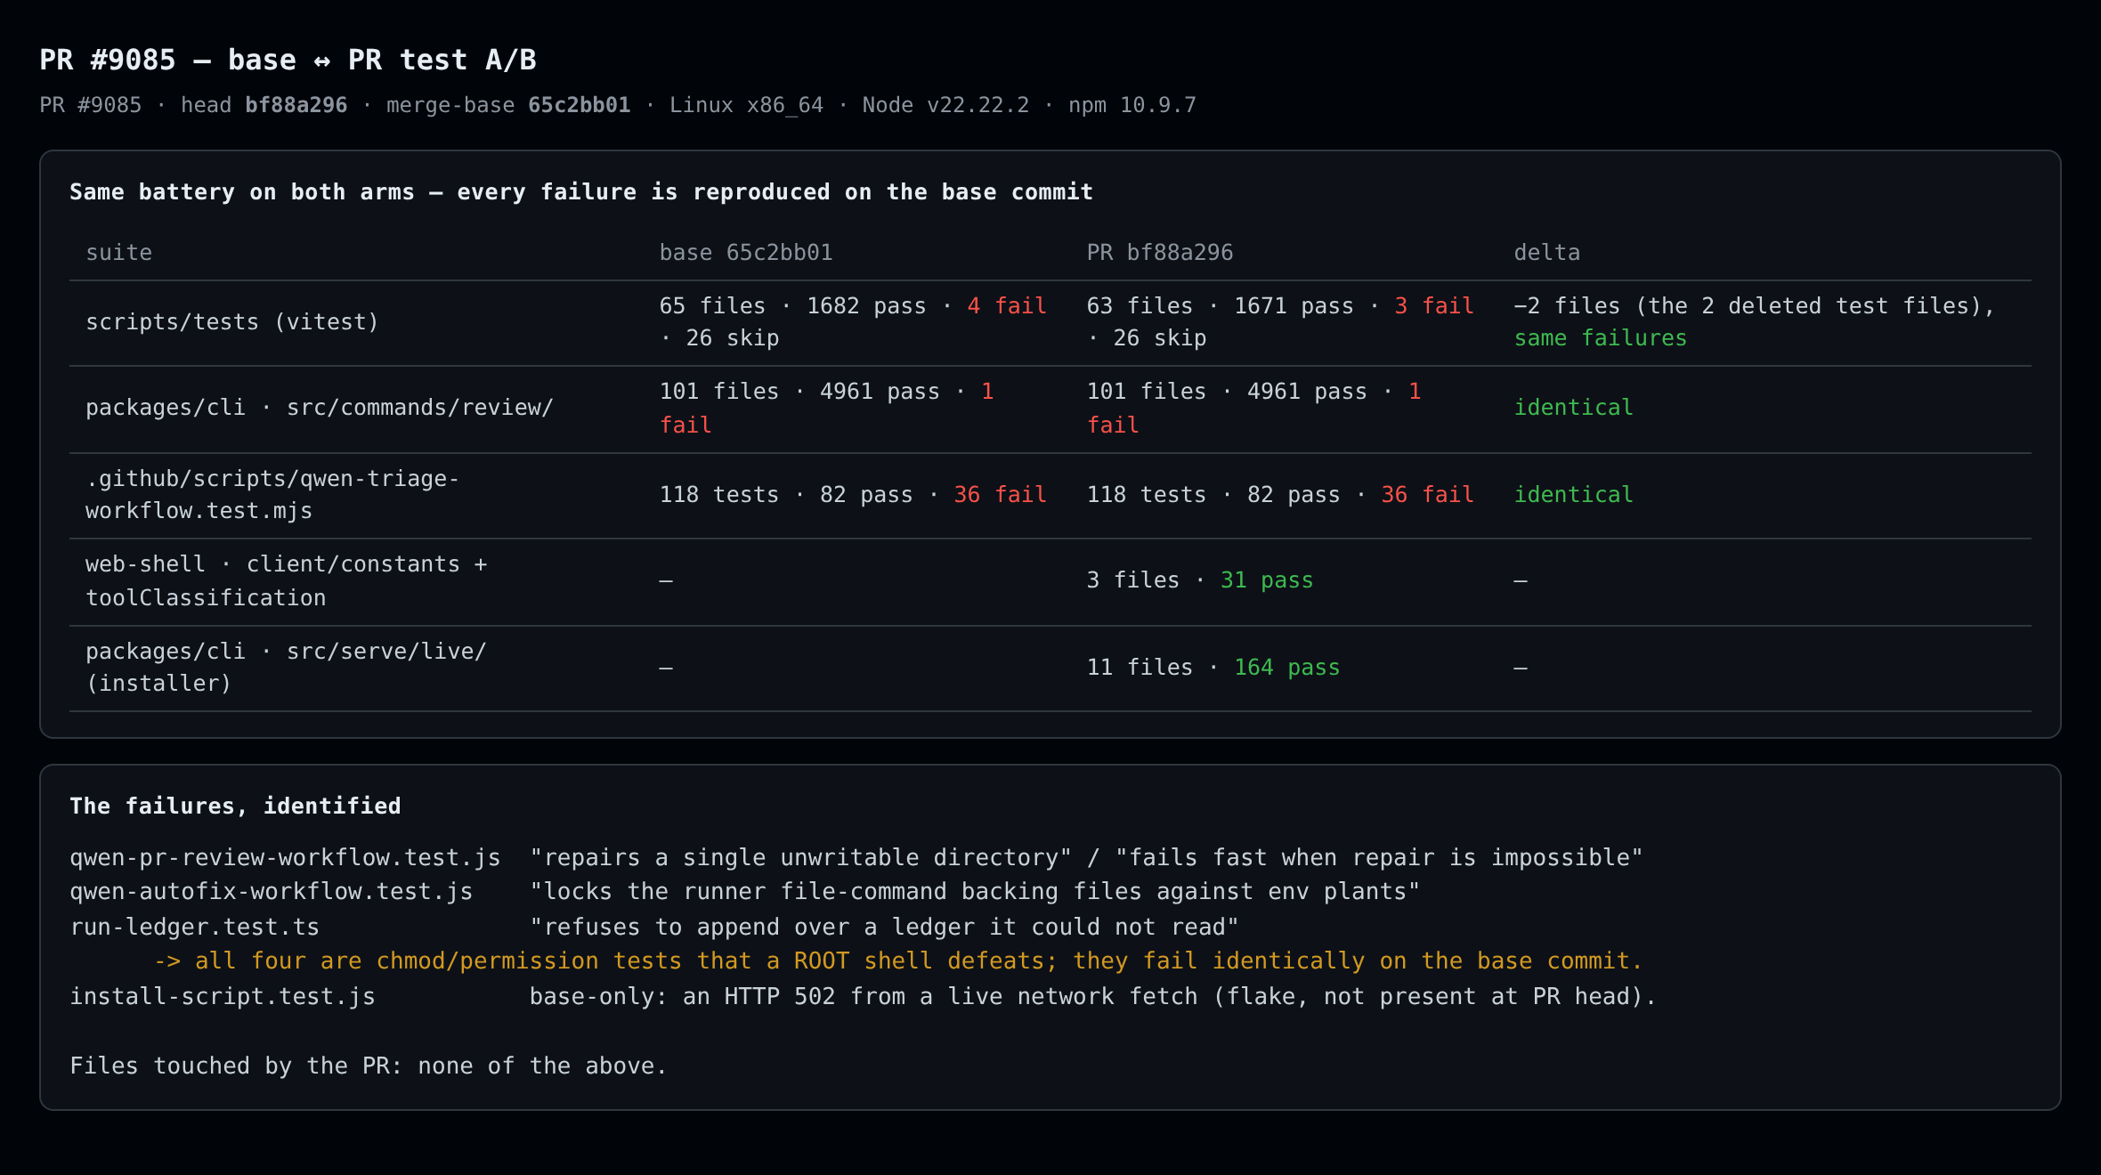Click the yellow note about chmod/permission tests
Image resolution: width=2101 pixels, height=1175 pixels.
[x=898, y=961]
